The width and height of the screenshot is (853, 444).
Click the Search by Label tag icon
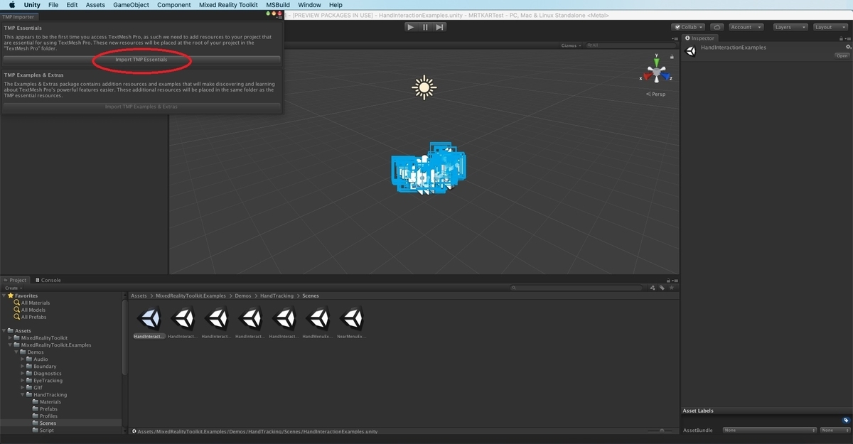click(x=662, y=288)
